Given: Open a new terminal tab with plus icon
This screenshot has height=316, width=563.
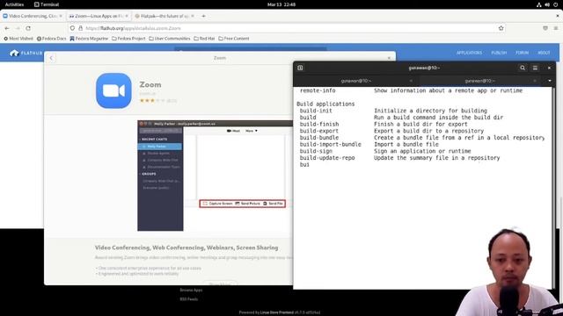Looking at the screenshot, I should [x=300, y=68].
